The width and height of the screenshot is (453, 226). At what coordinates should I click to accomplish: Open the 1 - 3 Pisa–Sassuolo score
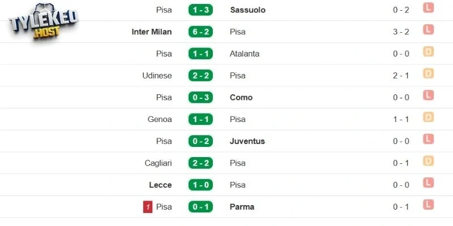click(x=200, y=10)
